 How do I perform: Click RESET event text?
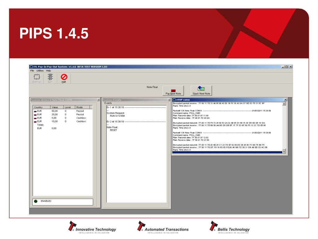click(113, 130)
